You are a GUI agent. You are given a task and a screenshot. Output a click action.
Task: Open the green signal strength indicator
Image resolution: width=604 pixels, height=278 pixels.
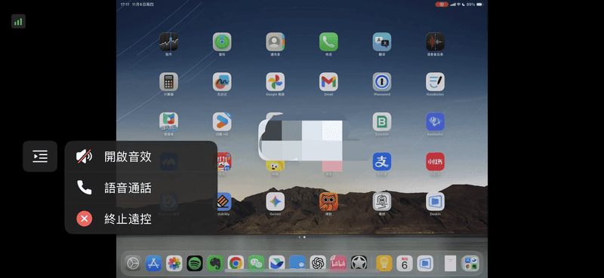pyautogui.click(x=18, y=22)
